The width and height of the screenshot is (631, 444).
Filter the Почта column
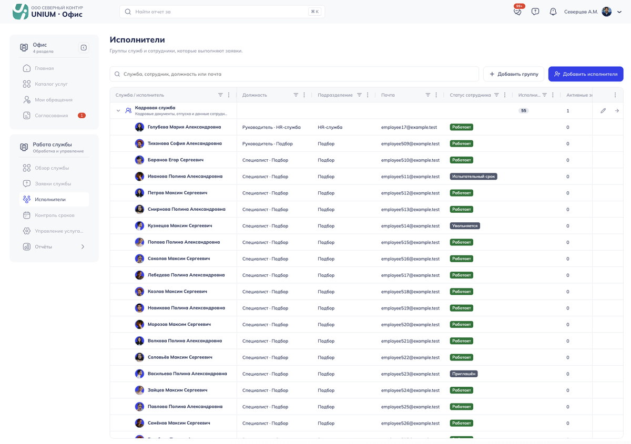click(x=428, y=95)
